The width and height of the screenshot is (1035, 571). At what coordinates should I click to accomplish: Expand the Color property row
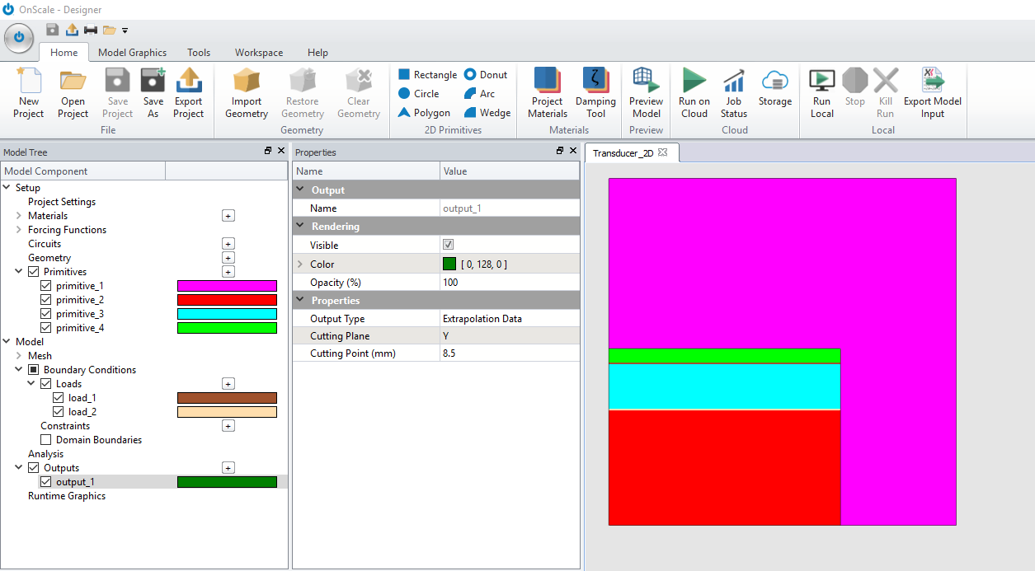coord(300,264)
